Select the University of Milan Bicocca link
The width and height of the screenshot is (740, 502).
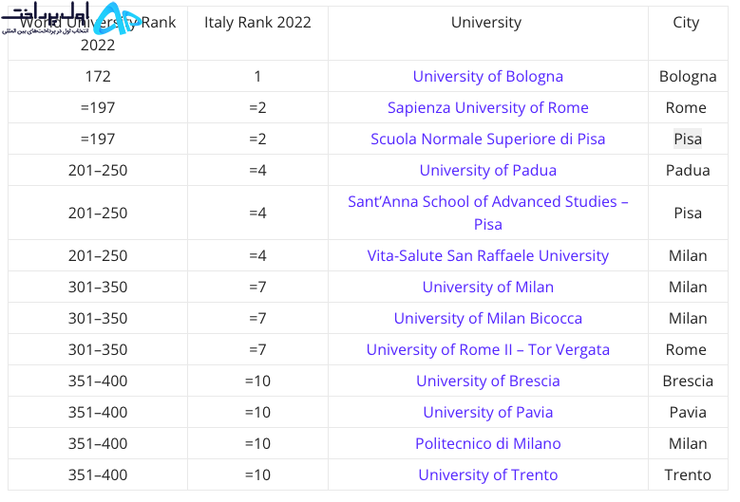[x=487, y=318]
